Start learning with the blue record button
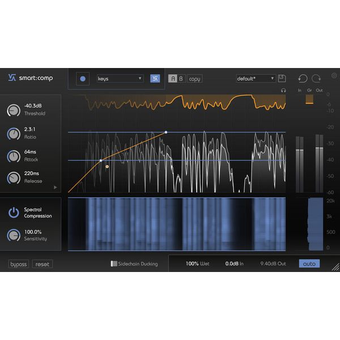 pyautogui.click(x=83, y=79)
